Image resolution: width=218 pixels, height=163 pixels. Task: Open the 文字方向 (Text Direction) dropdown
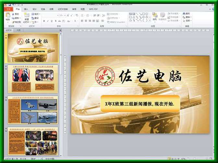113,14
